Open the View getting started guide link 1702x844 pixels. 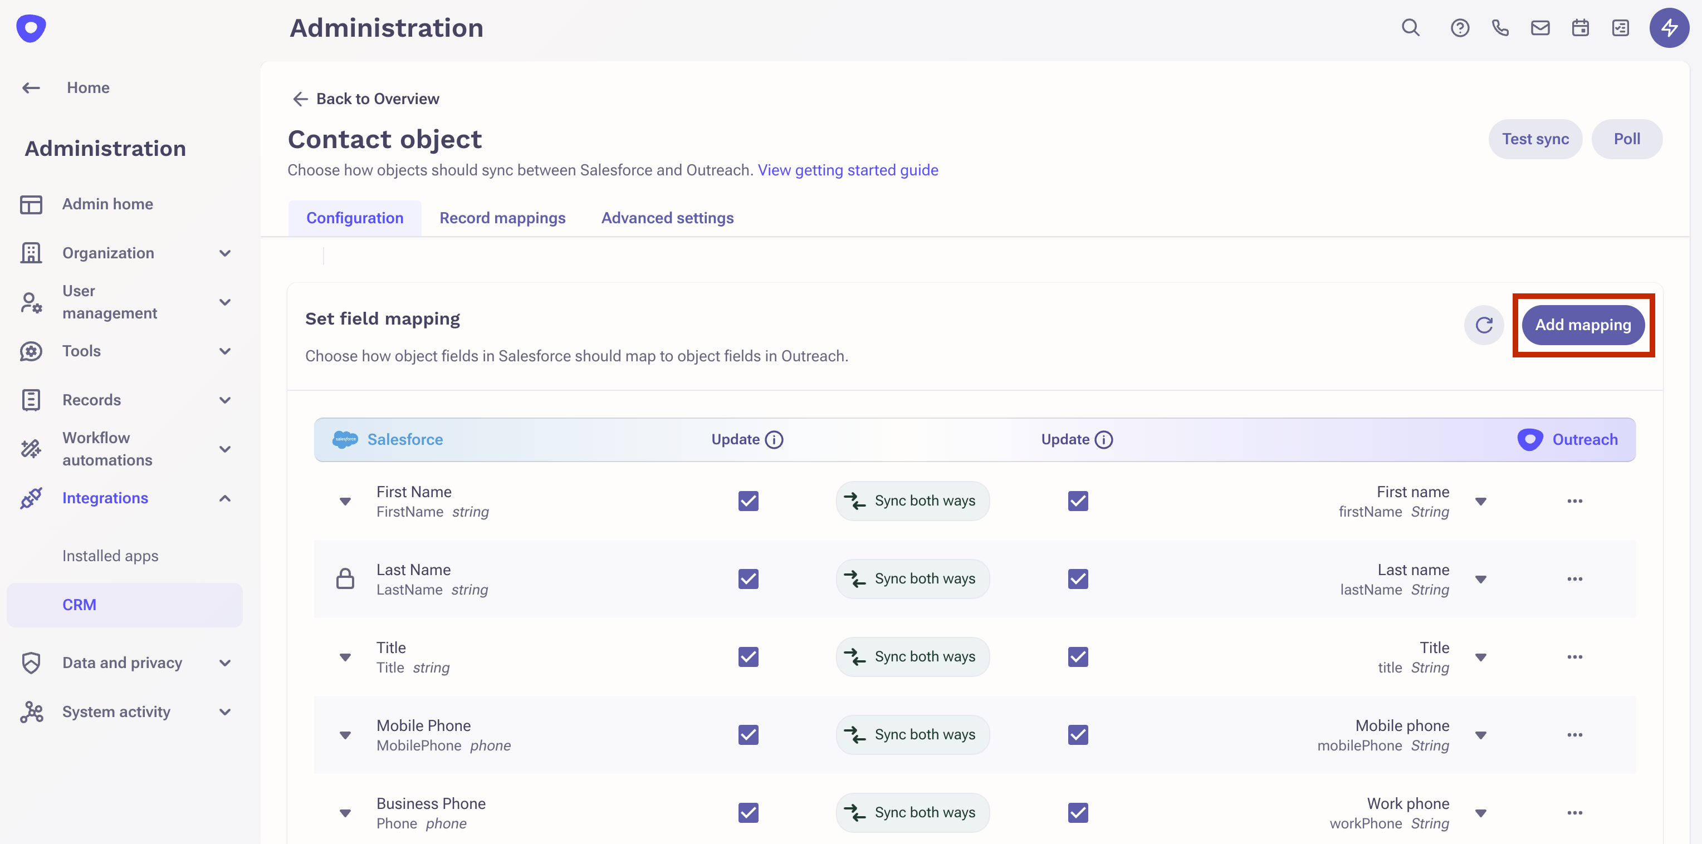(x=848, y=170)
